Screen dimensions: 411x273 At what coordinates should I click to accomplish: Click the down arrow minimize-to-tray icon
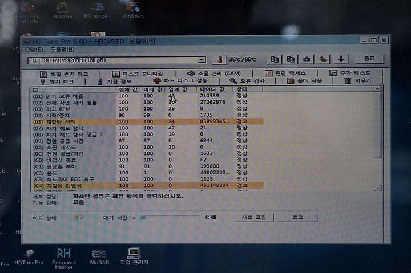point(341,59)
